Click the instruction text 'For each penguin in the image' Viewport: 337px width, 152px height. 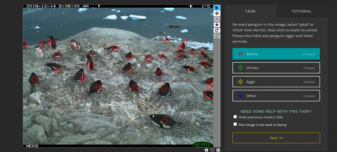(x=276, y=33)
